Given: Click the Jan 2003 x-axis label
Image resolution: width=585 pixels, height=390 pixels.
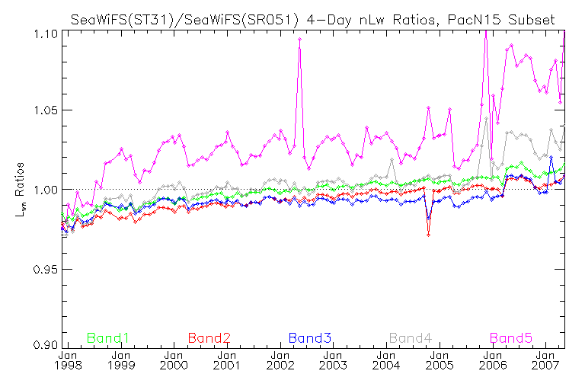Looking at the screenshot, I should 333,360.
